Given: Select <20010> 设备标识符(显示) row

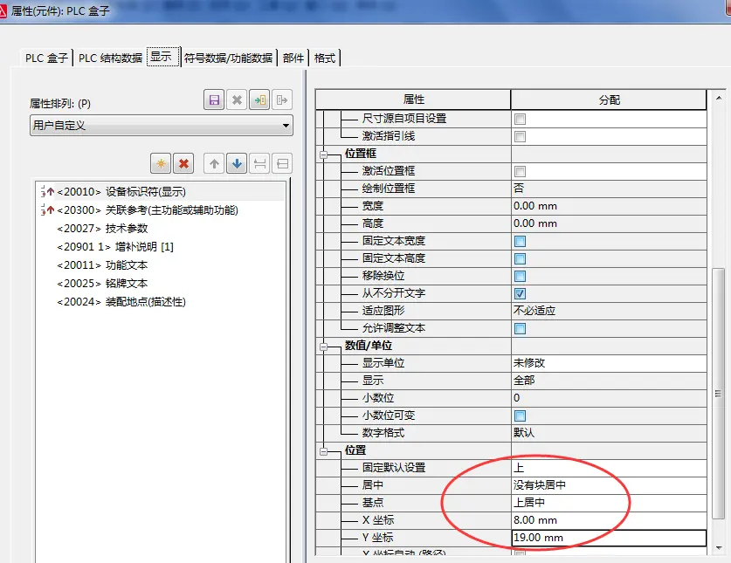Looking at the screenshot, I should click(162, 191).
